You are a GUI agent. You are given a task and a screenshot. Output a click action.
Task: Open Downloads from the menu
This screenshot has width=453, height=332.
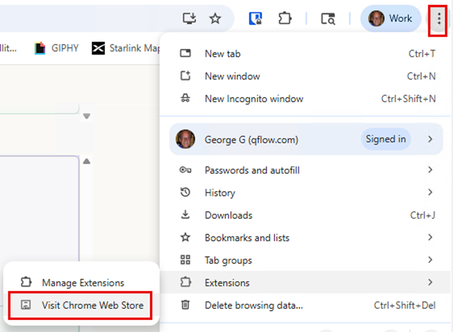(x=228, y=215)
